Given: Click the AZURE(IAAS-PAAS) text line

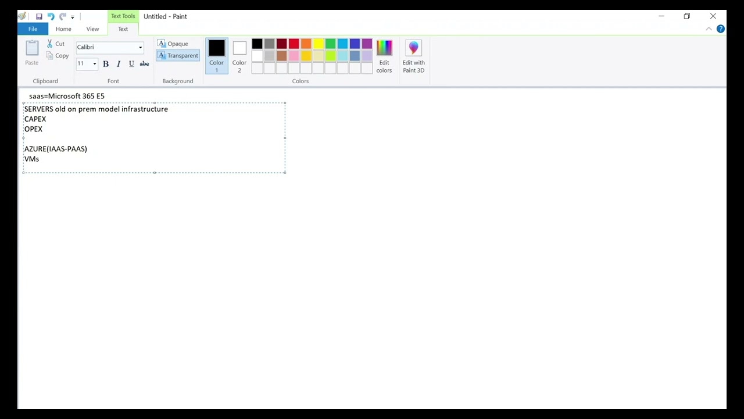Looking at the screenshot, I should 56,149.
